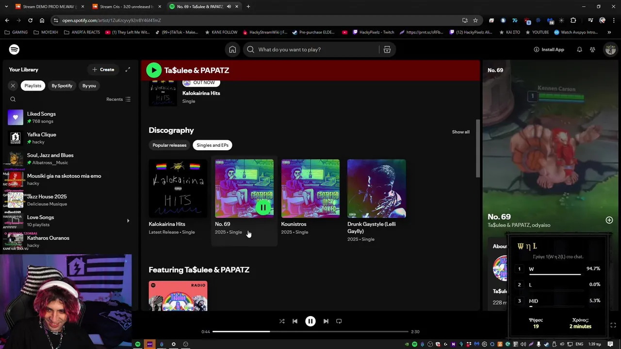Viewport: 621px width, 349px height.
Task: Select the By Spotify filter chip
Action: (x=62, y=86)
